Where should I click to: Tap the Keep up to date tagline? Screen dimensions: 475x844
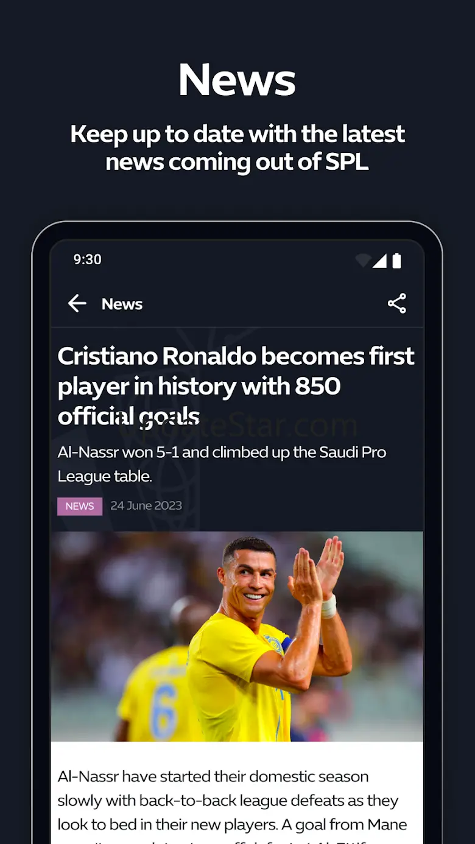click(237, 148)
